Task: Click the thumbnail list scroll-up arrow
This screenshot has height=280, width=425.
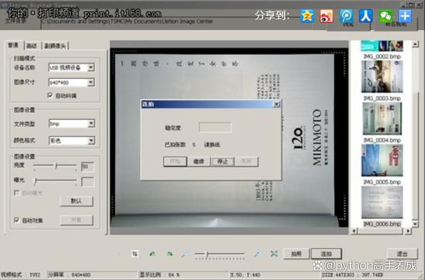Action: pyautogui.click(x=415, y=44)
